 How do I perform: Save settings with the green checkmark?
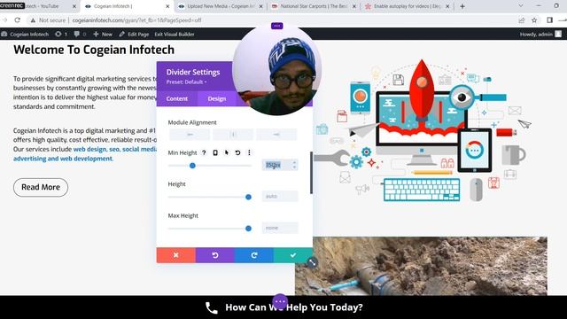click(x=293, y=255)
